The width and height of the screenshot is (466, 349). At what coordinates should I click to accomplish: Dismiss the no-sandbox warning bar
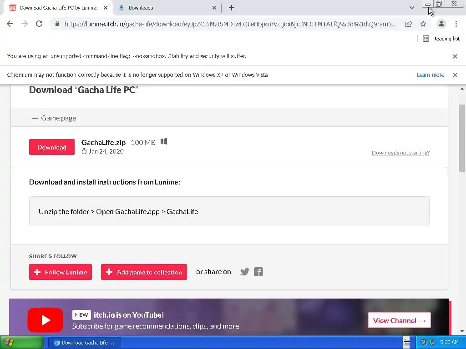(x=455, y=56)
